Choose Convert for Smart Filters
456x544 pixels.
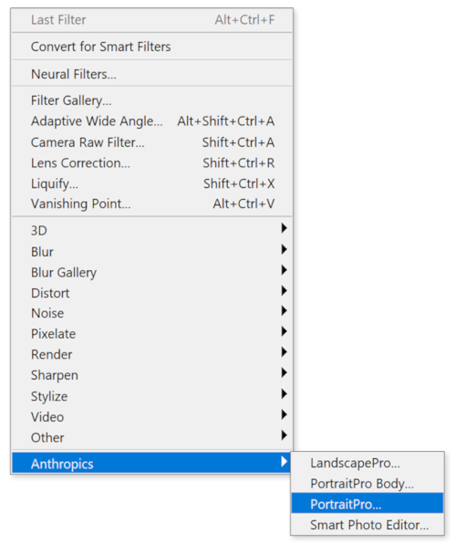pos(152,47)
